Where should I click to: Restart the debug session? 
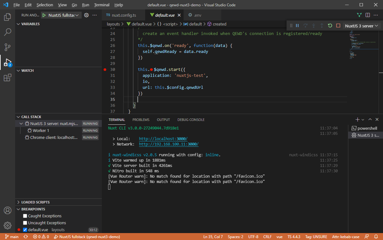(330, 26)
